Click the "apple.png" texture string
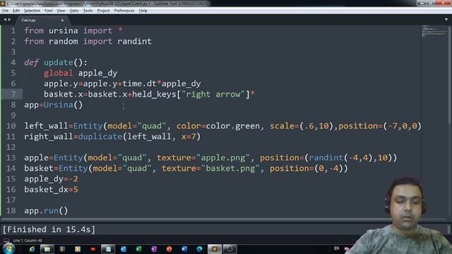Image resolution: width=452 pixels, height=254 pixels. point(223,158)
